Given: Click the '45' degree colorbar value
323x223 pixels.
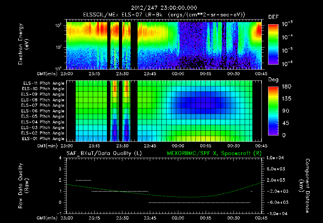Looking at the screenshot, I should tap(285, 123).
